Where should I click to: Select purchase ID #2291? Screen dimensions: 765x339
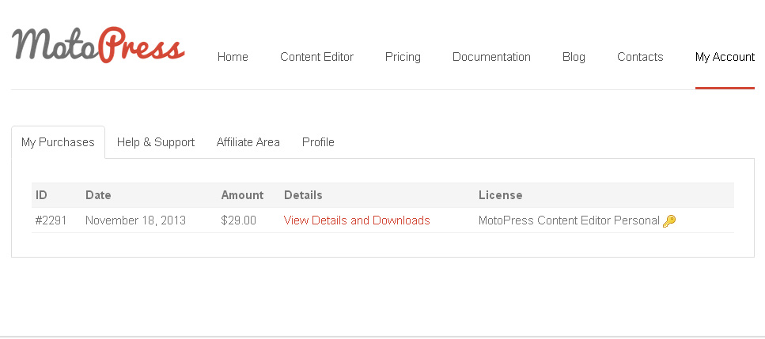pyautogui.click(x=51, y=220)
